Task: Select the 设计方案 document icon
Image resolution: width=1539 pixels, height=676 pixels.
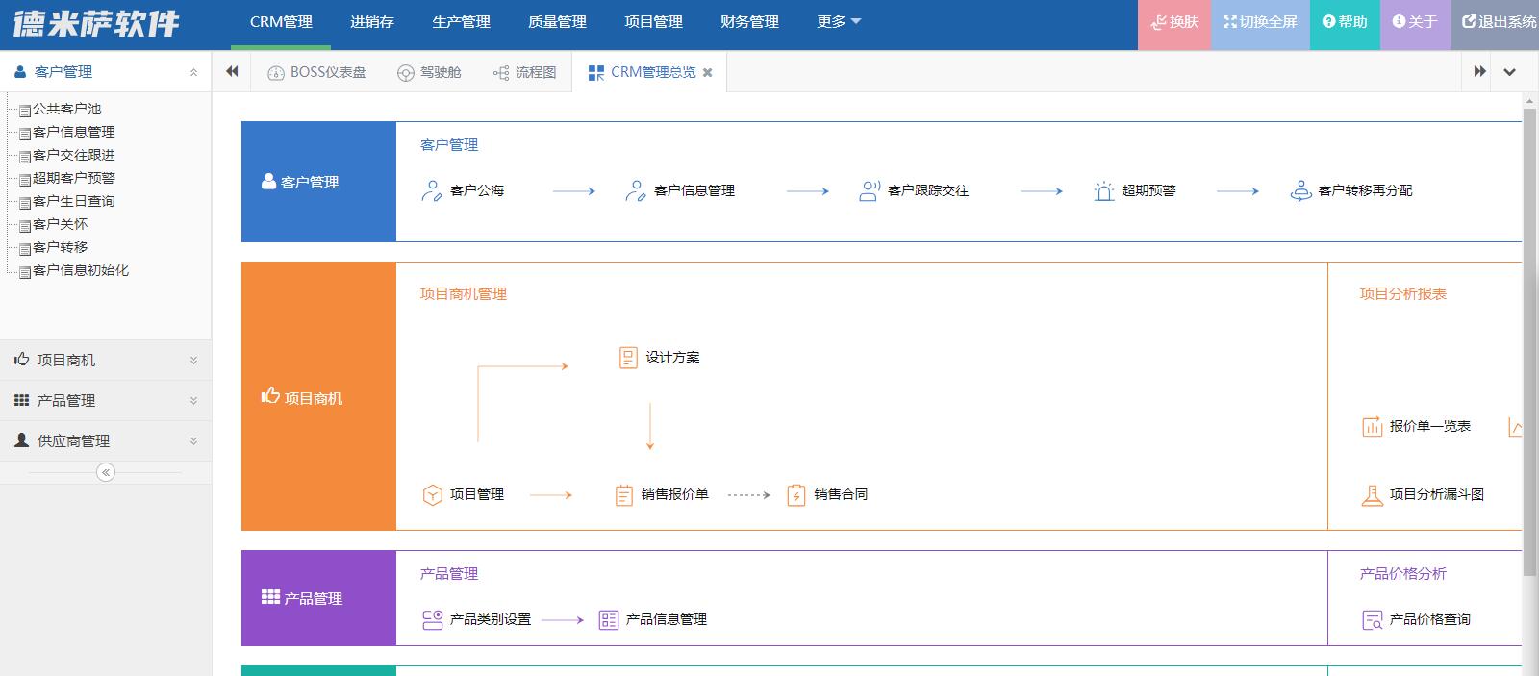Action: tap(628, 358)
